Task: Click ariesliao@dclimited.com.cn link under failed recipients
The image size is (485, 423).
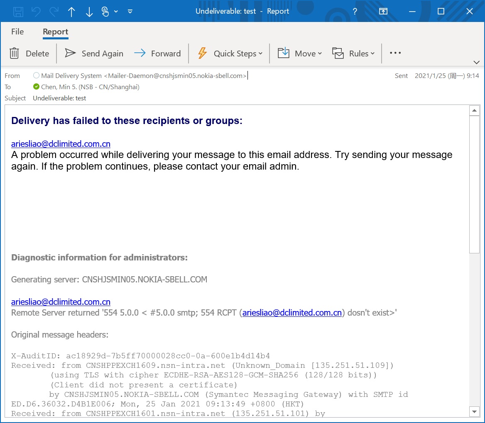Action: 61,144
